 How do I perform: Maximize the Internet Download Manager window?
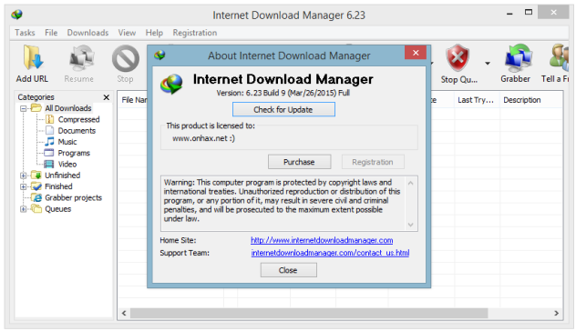point(529,12)
